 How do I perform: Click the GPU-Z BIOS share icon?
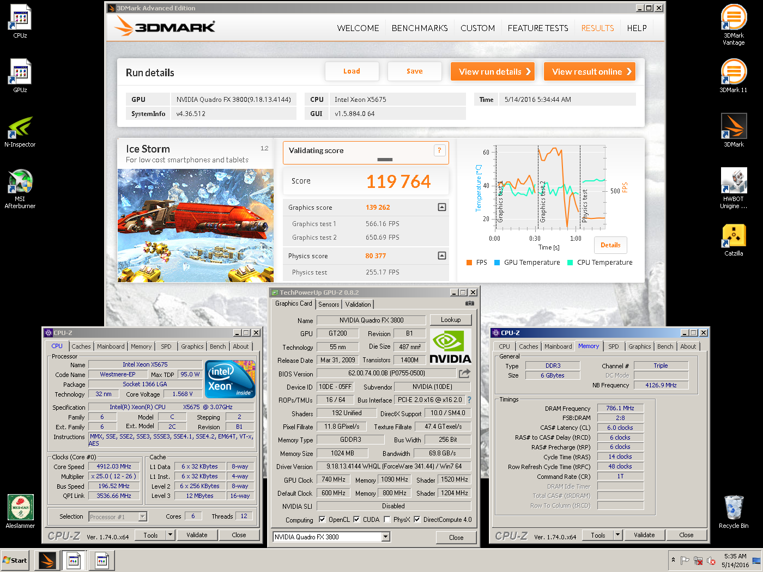[464, 373]
